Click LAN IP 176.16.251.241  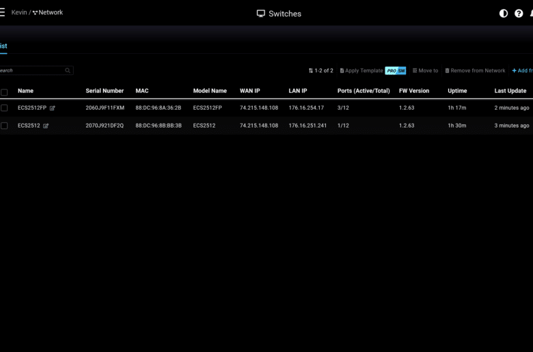pos(307,126)
